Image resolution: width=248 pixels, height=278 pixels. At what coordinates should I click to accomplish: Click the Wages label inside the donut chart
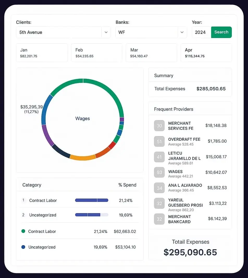[83, 119]
